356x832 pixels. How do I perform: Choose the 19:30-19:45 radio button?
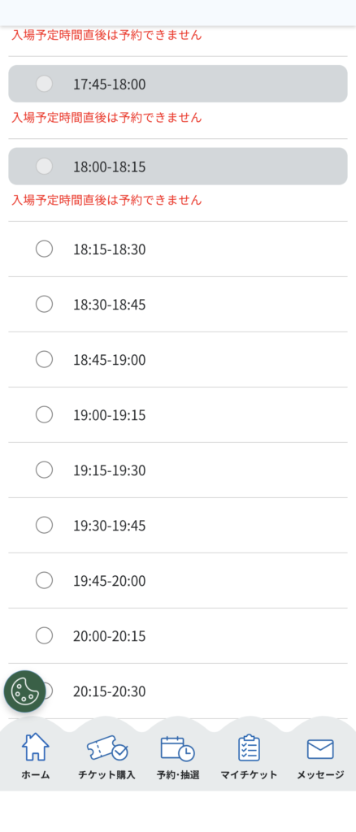44,526
